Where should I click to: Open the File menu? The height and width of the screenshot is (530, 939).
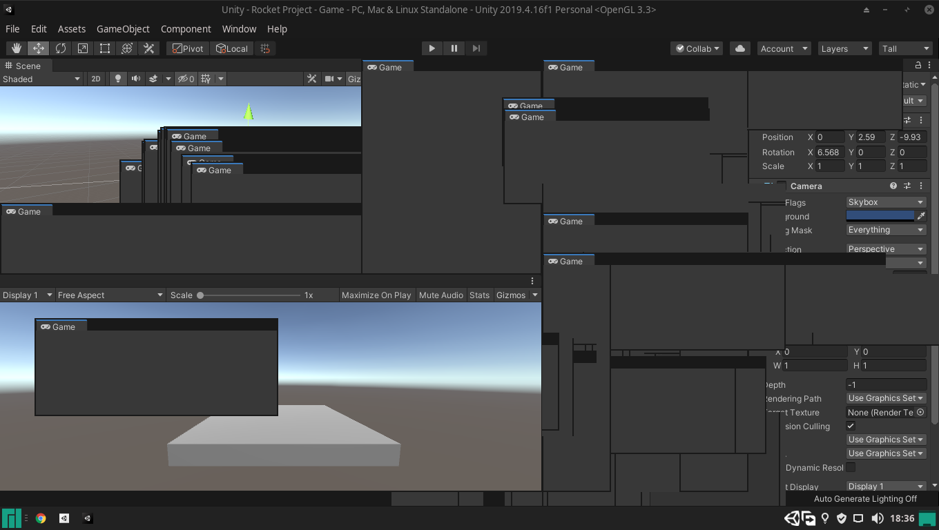point(12,29)
